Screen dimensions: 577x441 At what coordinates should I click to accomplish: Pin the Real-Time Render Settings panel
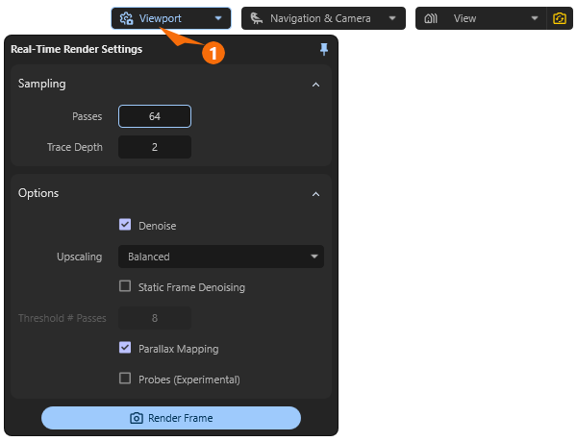point(324,49)
